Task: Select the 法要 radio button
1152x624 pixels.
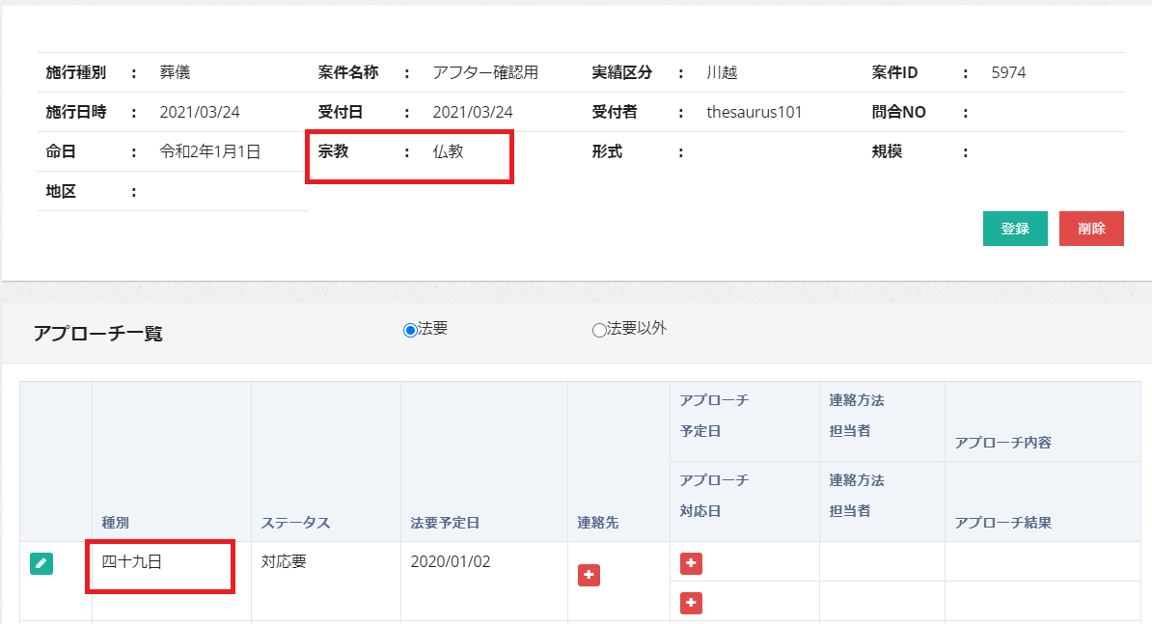Action: tap(410, 330)
